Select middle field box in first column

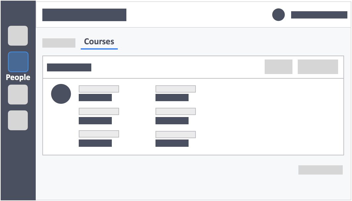[x=99, y=111]
